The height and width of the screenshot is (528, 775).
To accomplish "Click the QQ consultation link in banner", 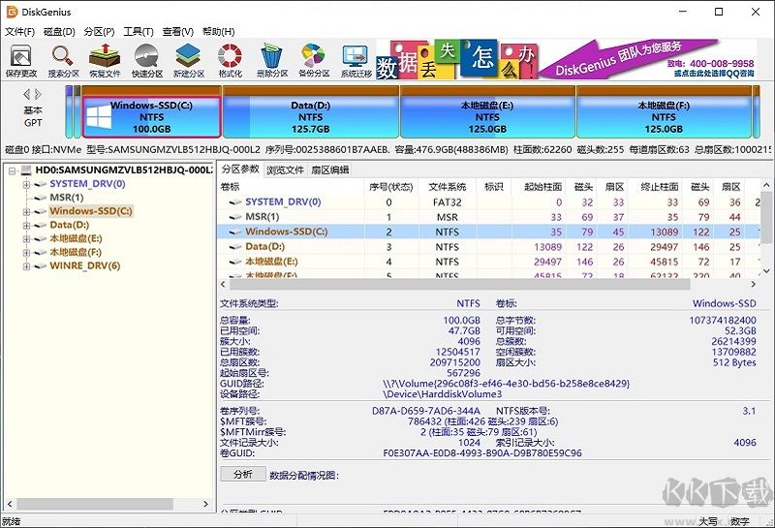I will [x=714, y=74].
